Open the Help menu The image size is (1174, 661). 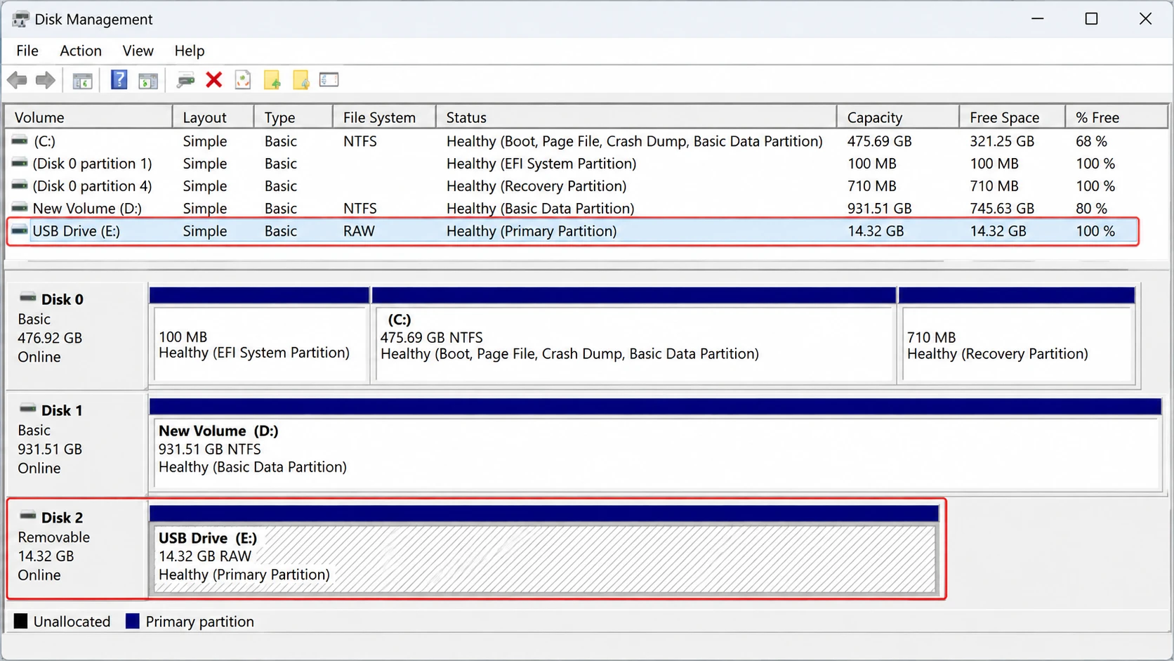[x=190, y=51]
